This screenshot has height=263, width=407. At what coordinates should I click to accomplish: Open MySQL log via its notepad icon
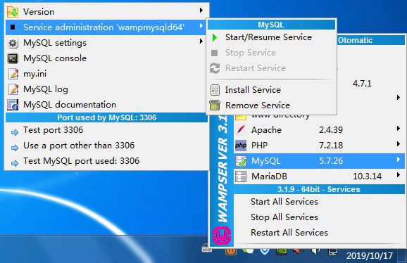(x=13, y=89)
